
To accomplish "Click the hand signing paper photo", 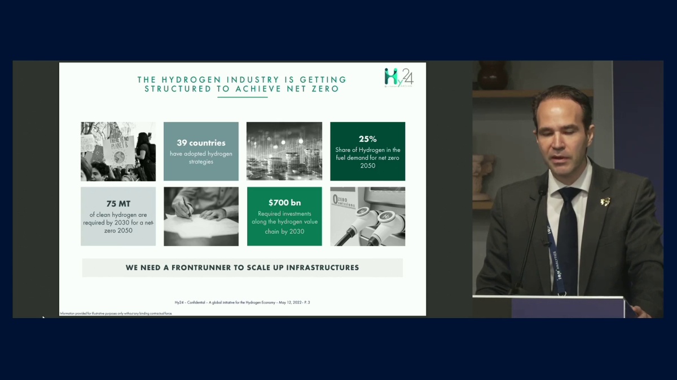I will pos(201,216).
